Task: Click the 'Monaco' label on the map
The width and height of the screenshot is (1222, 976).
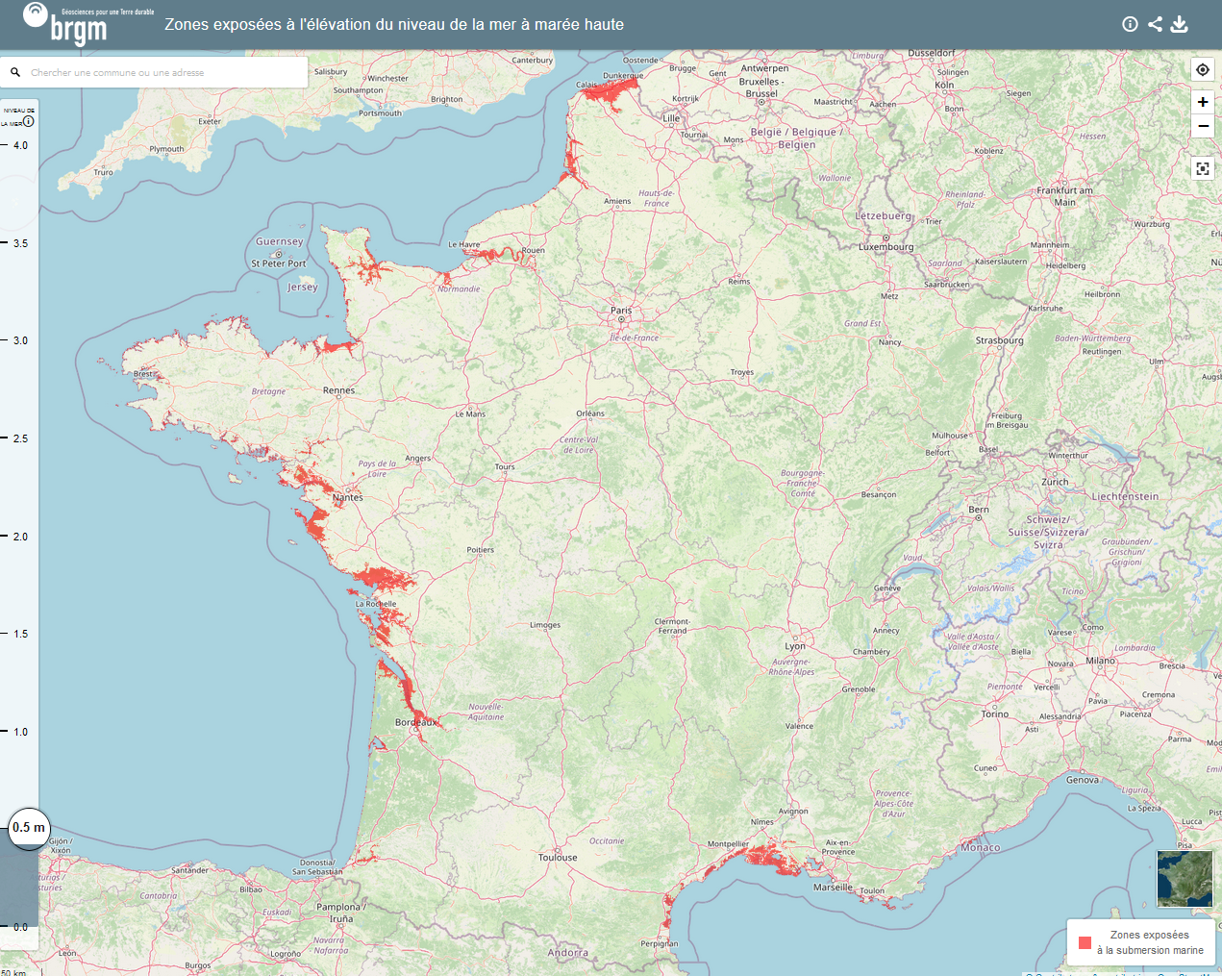Action: coord(981,847)
